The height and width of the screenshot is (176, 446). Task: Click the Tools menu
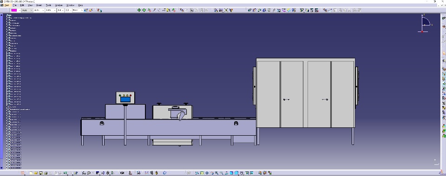click(x=49, y=5)
